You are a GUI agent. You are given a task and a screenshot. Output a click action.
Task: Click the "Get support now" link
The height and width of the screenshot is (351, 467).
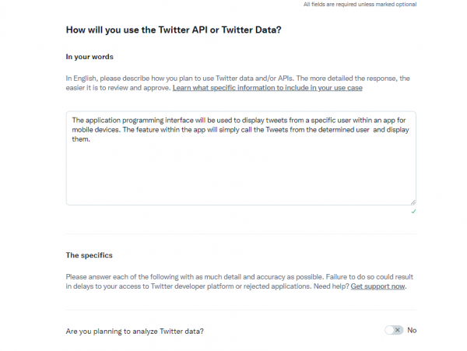click(378, 286)
